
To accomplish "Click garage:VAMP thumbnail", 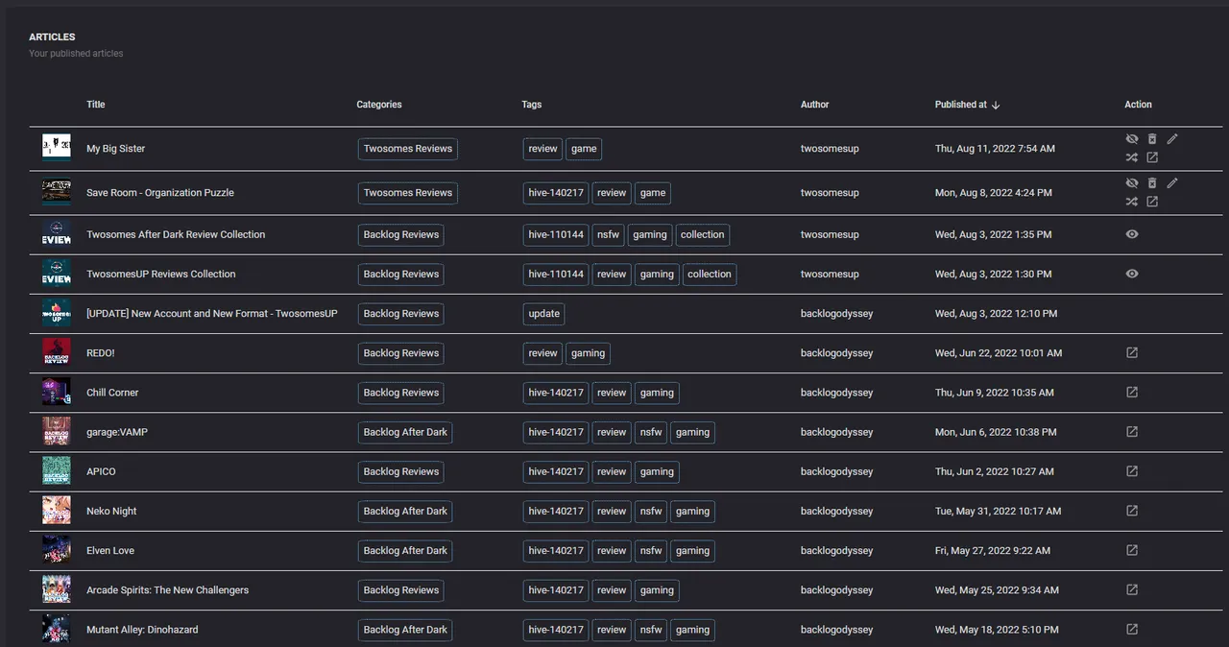I will click(57, 431).
